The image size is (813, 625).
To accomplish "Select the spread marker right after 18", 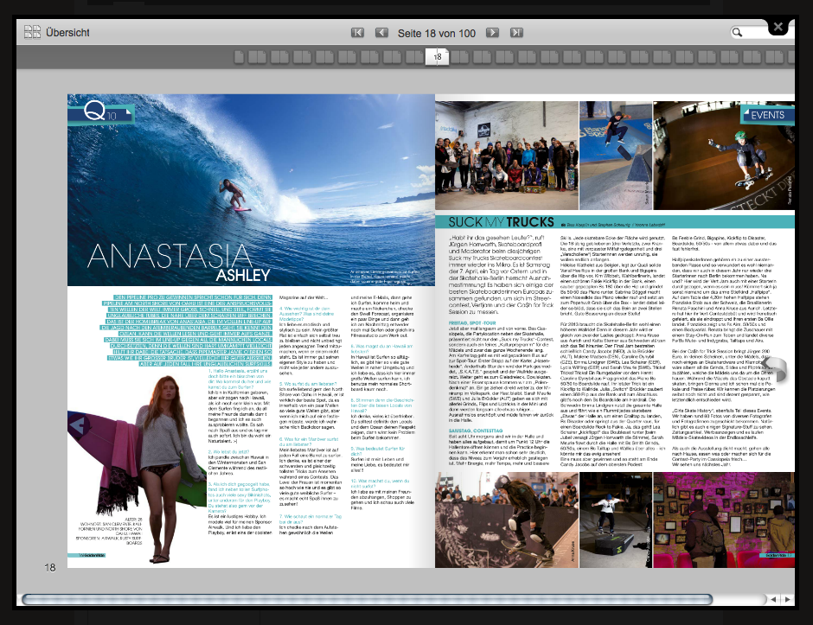I will point(459,57).
